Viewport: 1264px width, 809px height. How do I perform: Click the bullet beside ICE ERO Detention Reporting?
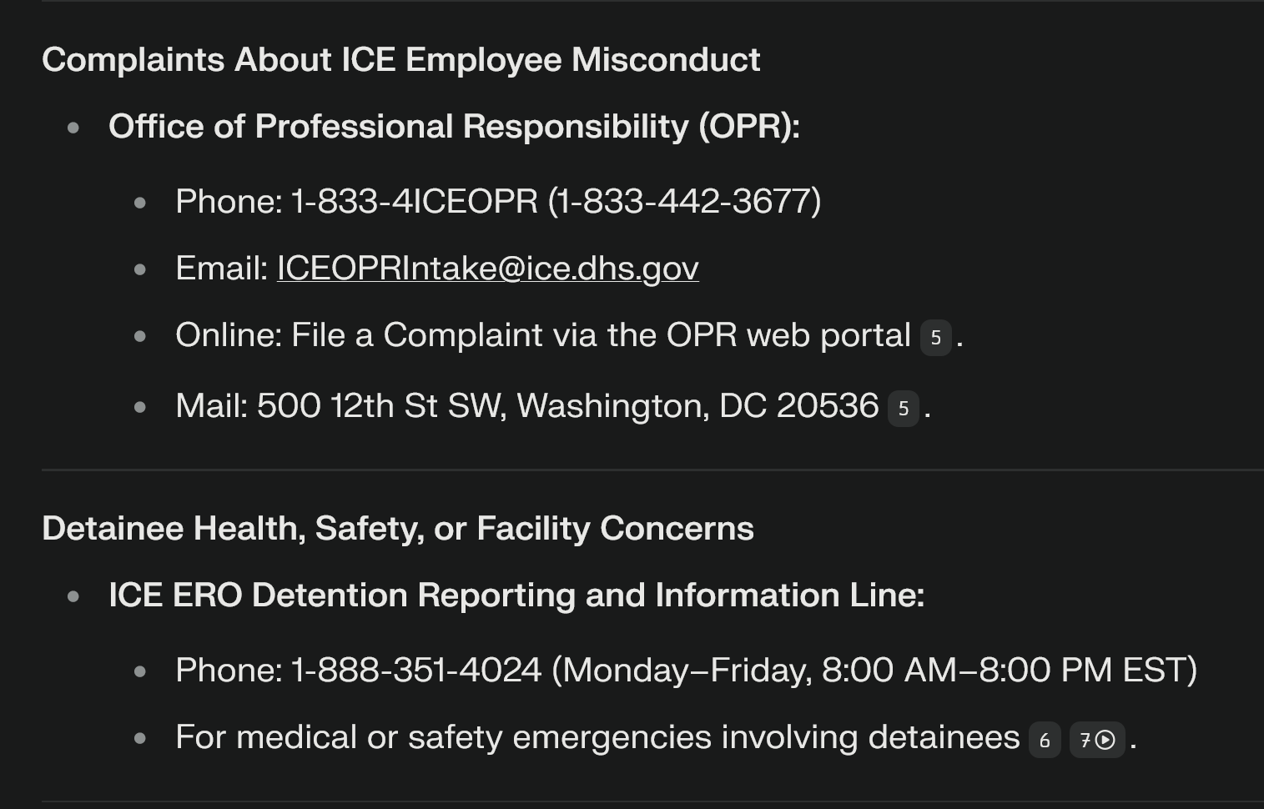tap(73, 596)
